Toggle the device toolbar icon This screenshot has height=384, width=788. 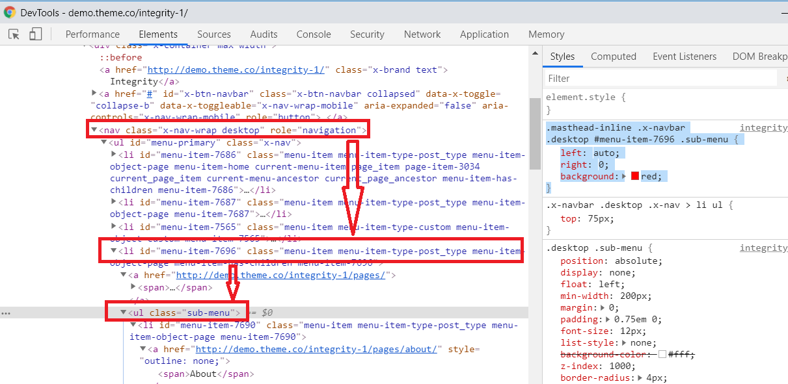[36, 34]
